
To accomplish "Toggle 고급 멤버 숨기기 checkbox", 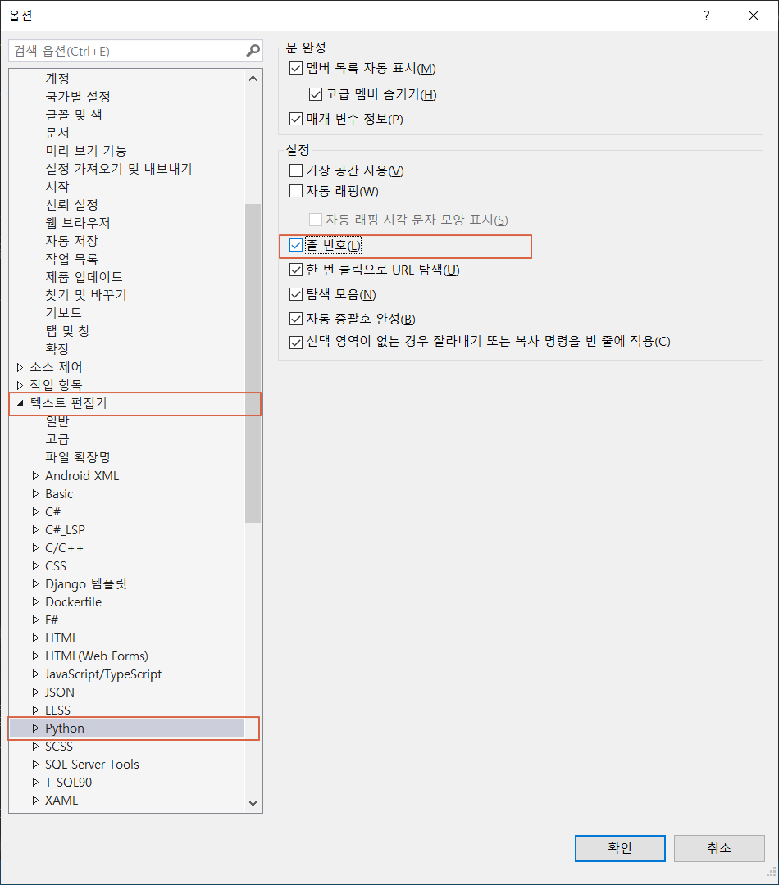I will pos(315,94).
